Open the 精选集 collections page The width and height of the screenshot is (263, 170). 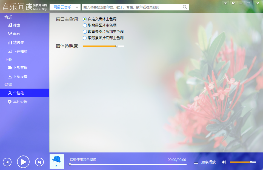(x=25, y=42)
